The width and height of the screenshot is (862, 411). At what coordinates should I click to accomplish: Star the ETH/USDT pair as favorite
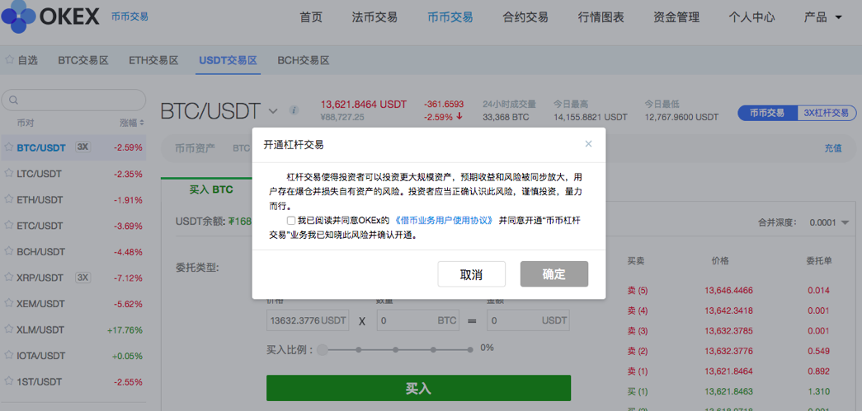(8, 199)
